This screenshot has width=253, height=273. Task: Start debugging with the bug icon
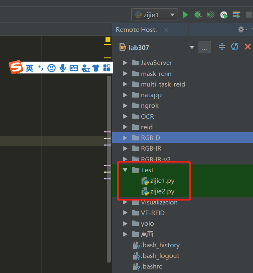pyautogui.click(x=198, y=15)
